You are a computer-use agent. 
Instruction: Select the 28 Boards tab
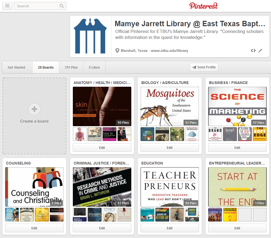pyautogui.click(x=46, y=68)
